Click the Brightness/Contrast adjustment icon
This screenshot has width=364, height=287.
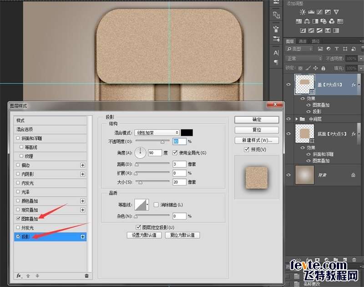click(303, 12)
